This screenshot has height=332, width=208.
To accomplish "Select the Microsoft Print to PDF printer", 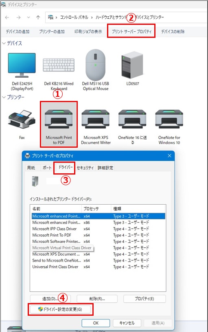I will click(x=59, y=124).
